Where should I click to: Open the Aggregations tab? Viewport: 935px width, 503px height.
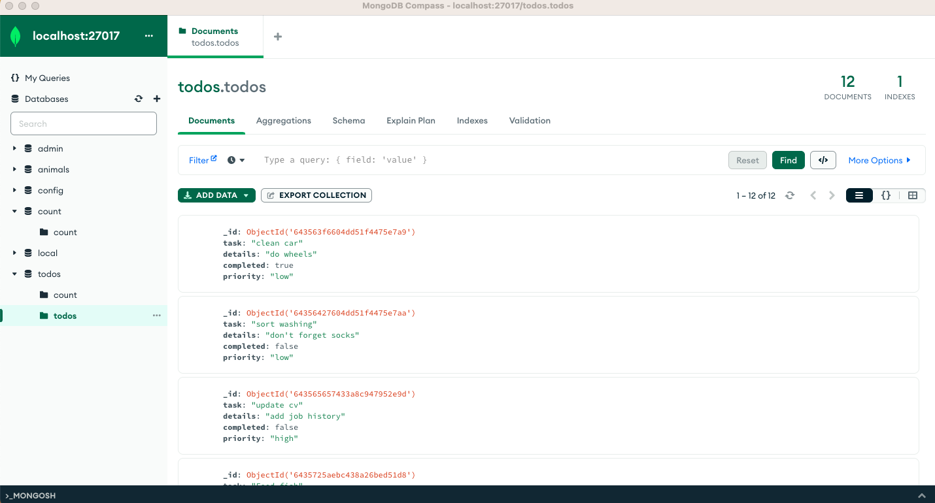[283, 121]
